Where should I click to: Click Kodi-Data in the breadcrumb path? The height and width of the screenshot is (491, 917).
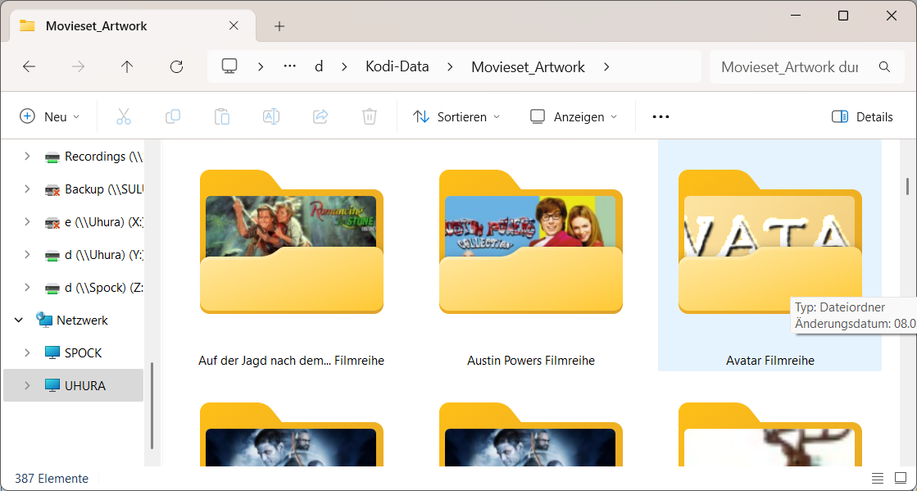click(397, 66)
